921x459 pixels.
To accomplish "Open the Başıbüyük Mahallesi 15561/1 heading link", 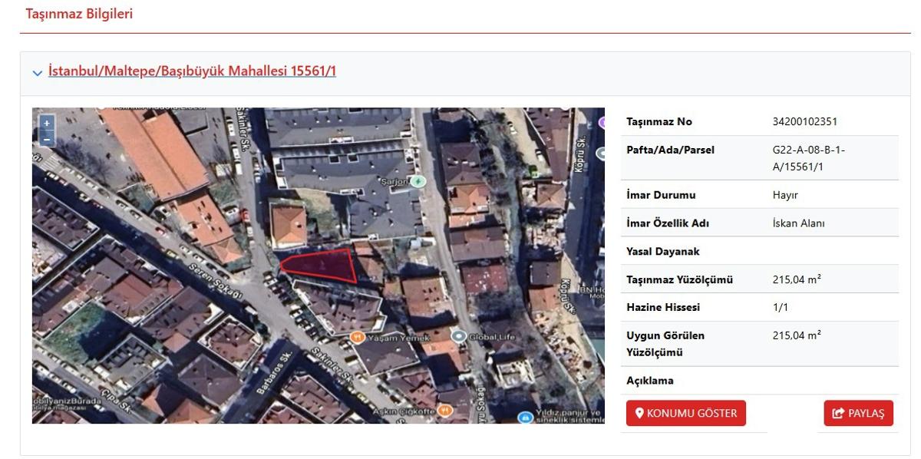I will tap(192, 71).
